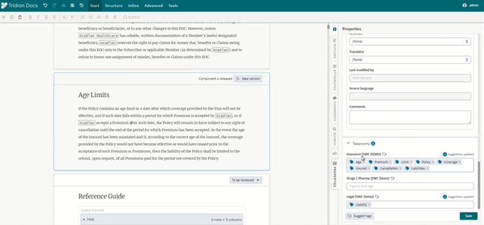
Task: Click the Save button in Properties
Action: tap(469, 216)
